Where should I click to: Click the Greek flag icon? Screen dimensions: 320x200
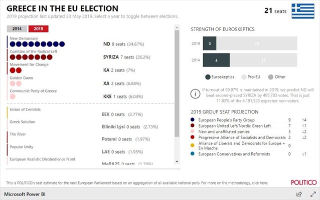(302, 10)
